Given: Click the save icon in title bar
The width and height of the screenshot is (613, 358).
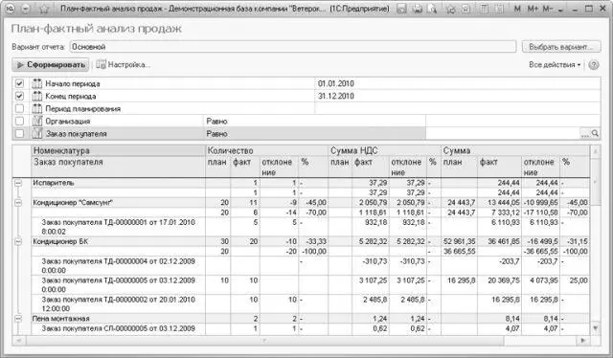Looking at the screenshot, I should [x=401, y=9].
